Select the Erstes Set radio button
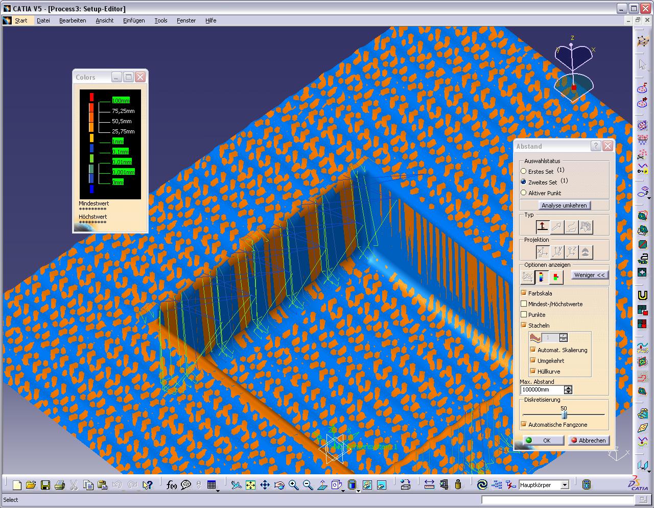654x508 pixels. click(x=523, y=171)
